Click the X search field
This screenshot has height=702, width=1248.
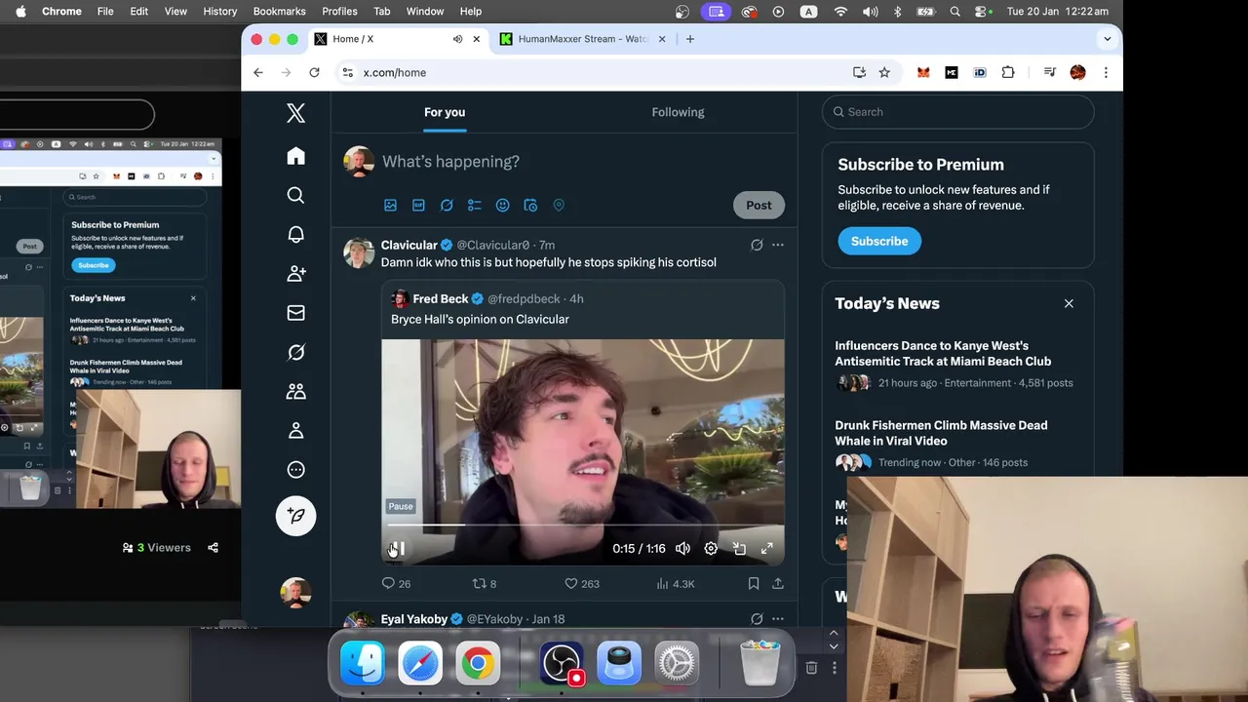click(x=957, y=112)
